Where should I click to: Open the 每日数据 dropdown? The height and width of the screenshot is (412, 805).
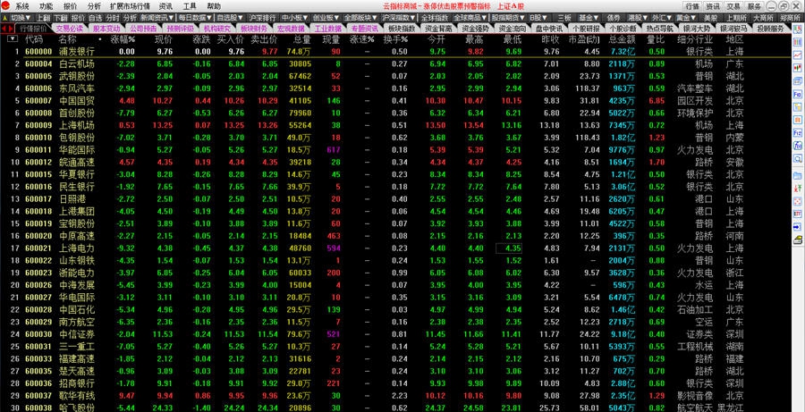195,18
